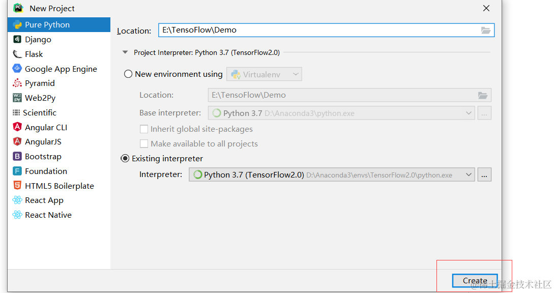
Task: Pick HTML5 Boilerplate project type
Action: tap(59, 186)
